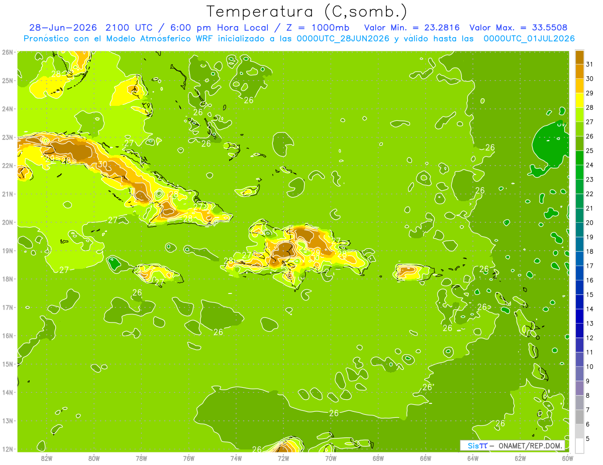Click the 17N latitude axis label
The height and width of the screenshot is (465, 603).
(x=7, y=307)
